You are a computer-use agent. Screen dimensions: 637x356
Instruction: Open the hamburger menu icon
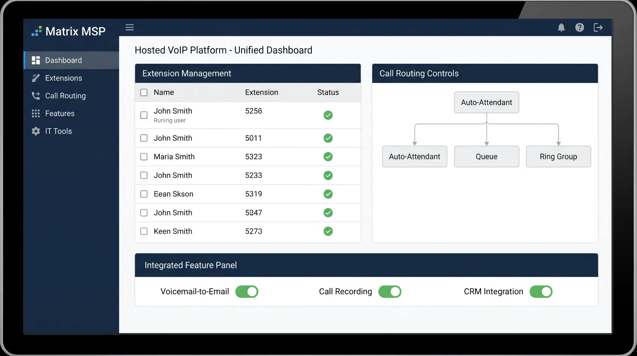pyautogui.click(x=129, y=27)
